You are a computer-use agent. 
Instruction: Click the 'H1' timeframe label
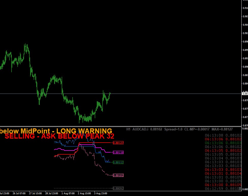click(128, 129)
